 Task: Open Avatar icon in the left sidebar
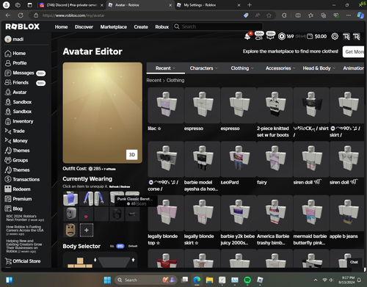tap(8, 92)
